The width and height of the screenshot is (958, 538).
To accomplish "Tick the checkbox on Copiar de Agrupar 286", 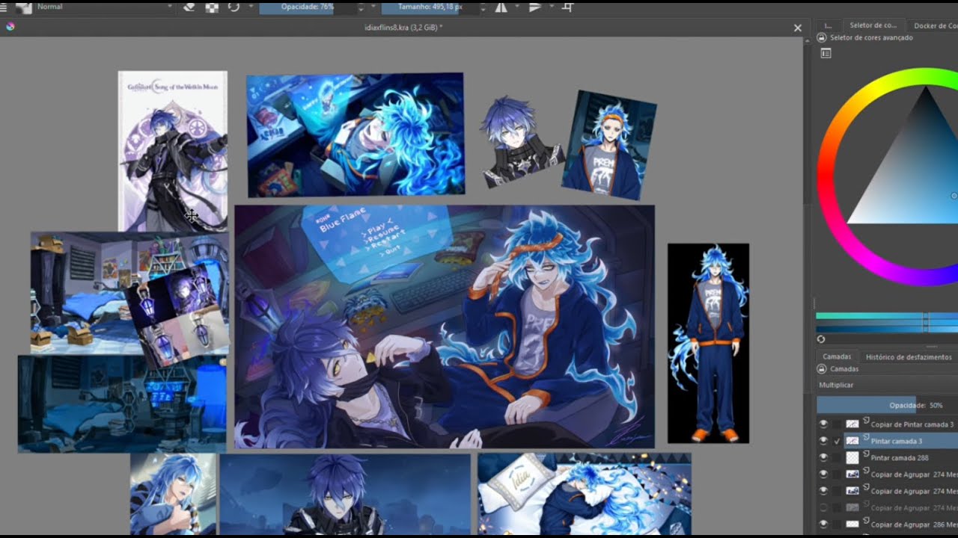I will coord(837,525).
